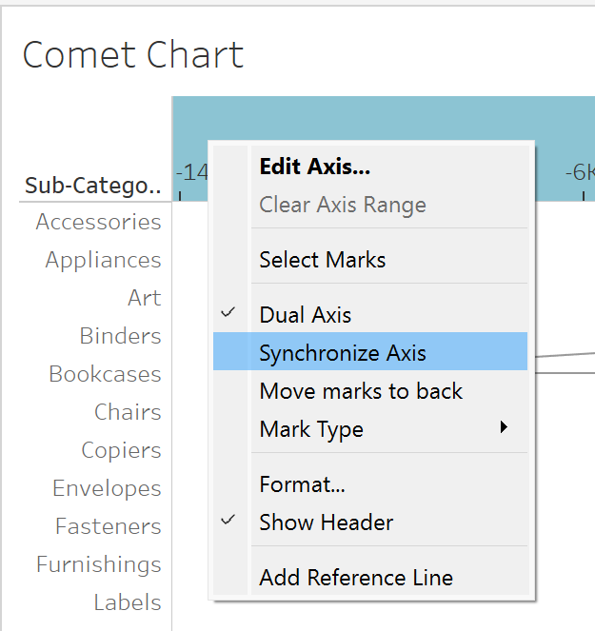Click the Art sub-category label

pos(144,298)
